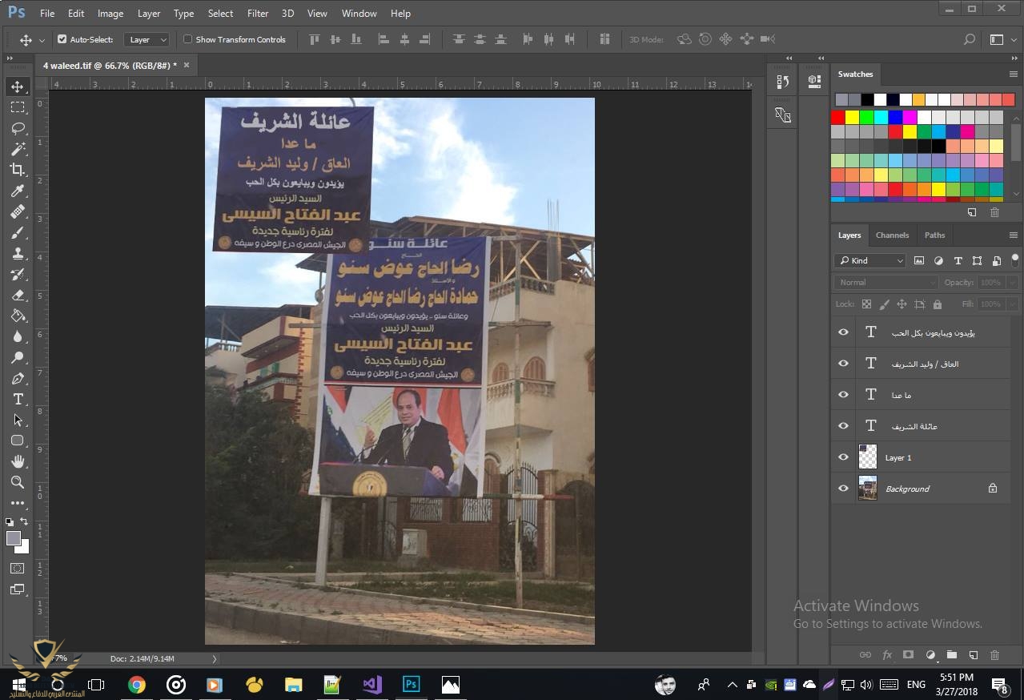
Task: Select the Brush tool
Action: (x=18, y=232)
